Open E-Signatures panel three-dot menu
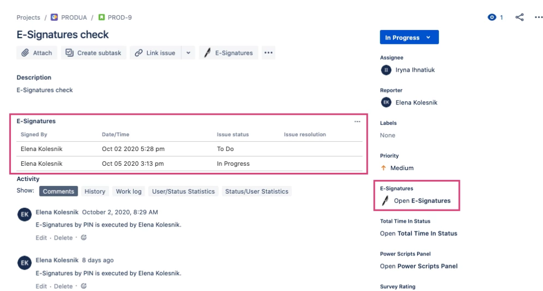Screen dimensions: 543x291 (357, 121)
